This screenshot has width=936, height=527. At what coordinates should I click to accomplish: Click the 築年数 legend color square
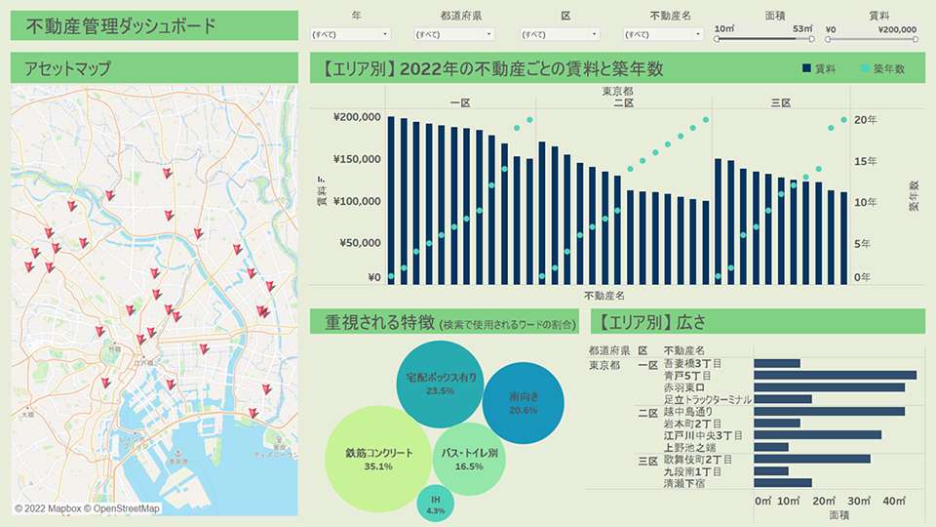[x=865, y=69]
